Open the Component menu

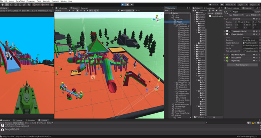click(31, 1)
